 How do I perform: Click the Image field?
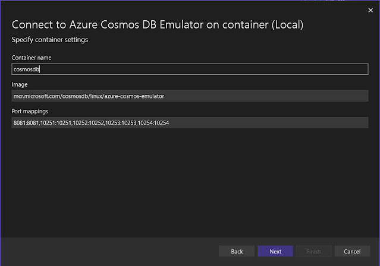click(x=190, y=96)
